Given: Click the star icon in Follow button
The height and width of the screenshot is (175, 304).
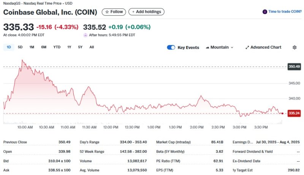Looking at the screenshot, I should point(107,12).
